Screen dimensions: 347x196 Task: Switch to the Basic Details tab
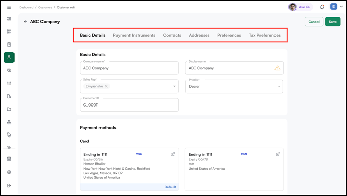93,35
